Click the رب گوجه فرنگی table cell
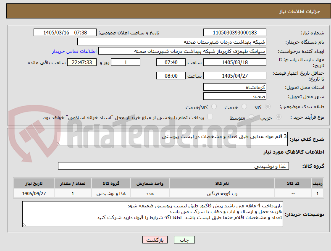The image size is (331, 251). [222, 193]
